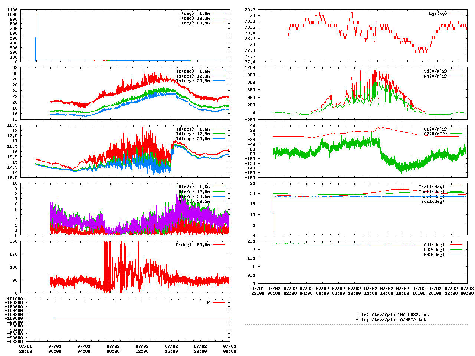Click the "07/01 22:00" time axis label
475x356 pixels.
coord(258,291)
